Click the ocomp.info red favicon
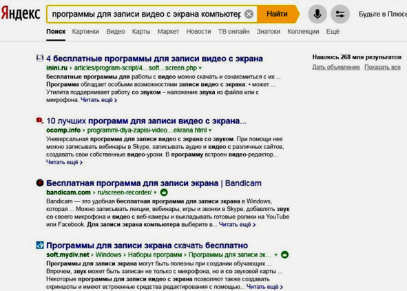Viewport: 407px width, 291px height. pyautogui.click(x=39, y=120)
